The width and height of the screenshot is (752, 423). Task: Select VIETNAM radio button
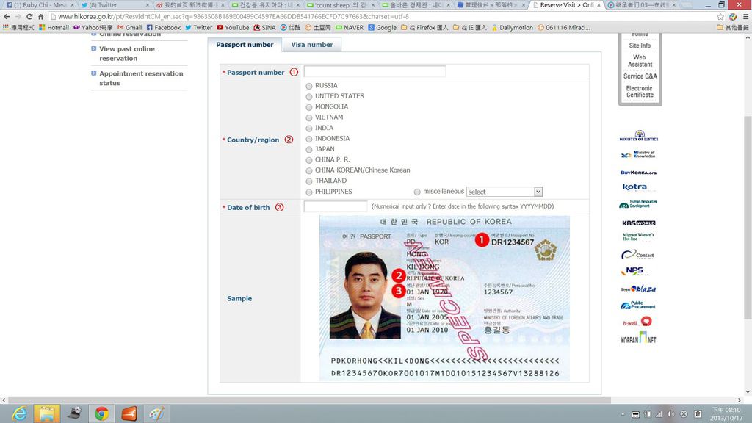tap(309, 118)
